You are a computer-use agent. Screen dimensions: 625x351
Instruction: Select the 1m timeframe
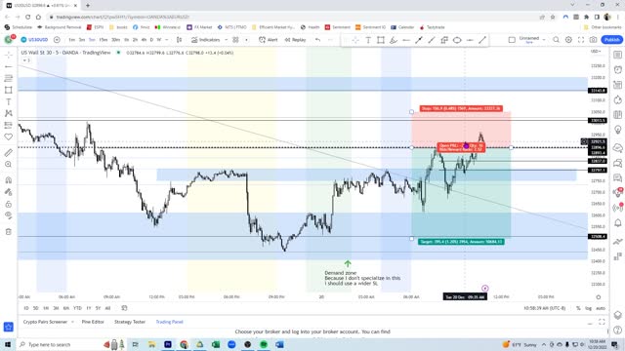[71, 40]
